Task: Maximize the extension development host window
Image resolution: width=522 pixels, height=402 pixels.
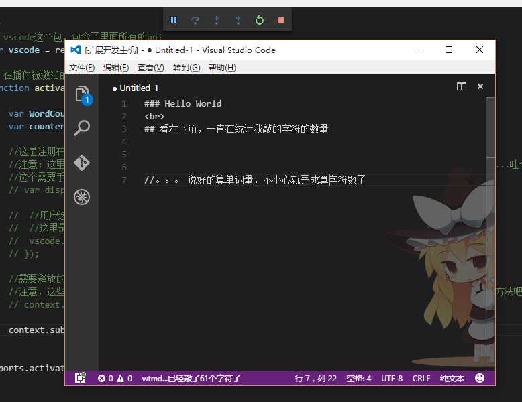Action: pyautogui.click(x=448, y=50)
